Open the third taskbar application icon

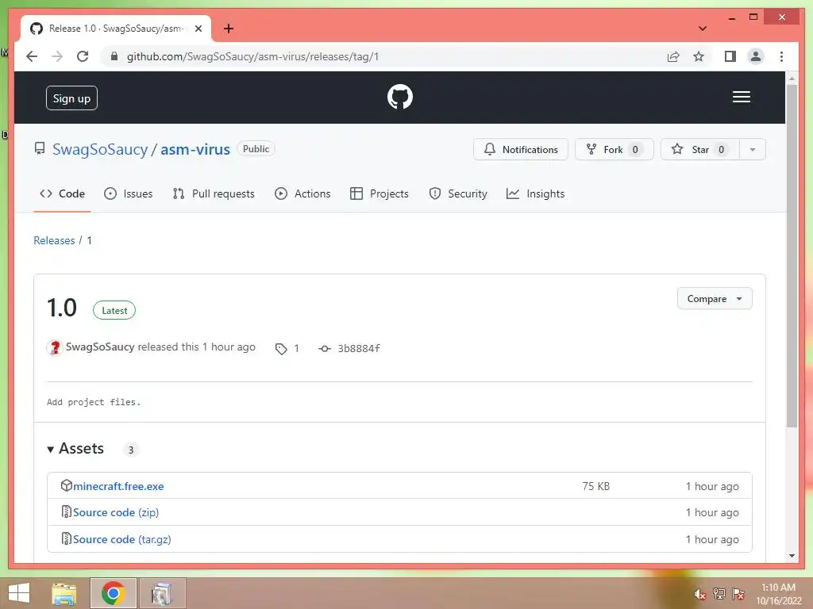(162, 593)
